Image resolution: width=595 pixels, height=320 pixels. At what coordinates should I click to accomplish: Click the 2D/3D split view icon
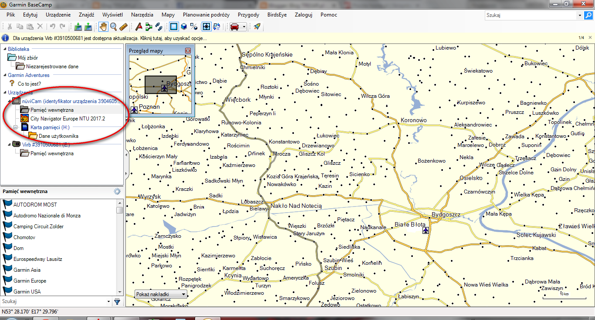click(194, 27)
